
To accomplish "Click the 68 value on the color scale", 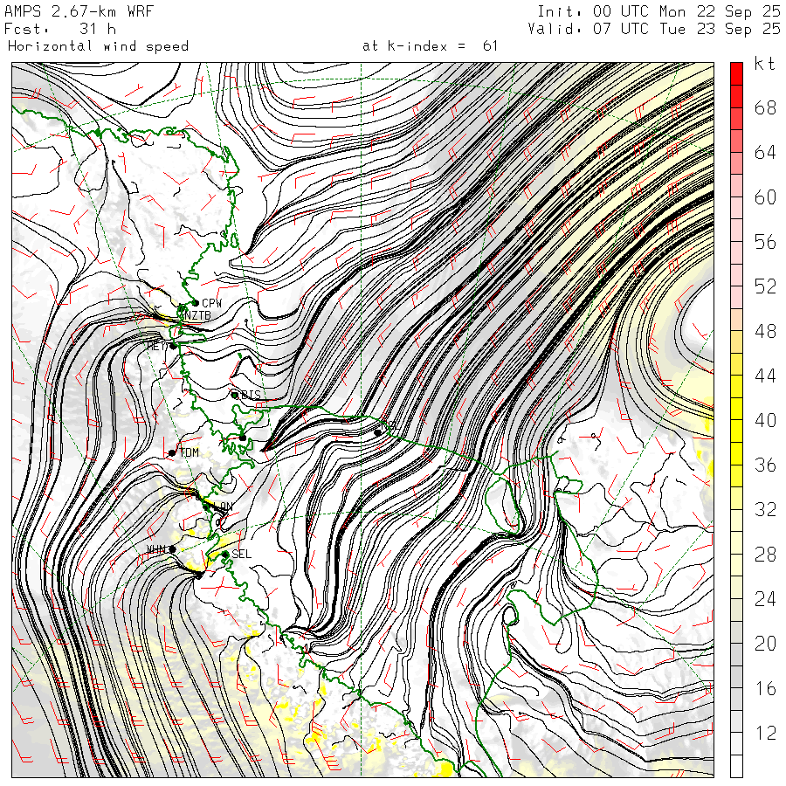I will (x=765, y=107).
